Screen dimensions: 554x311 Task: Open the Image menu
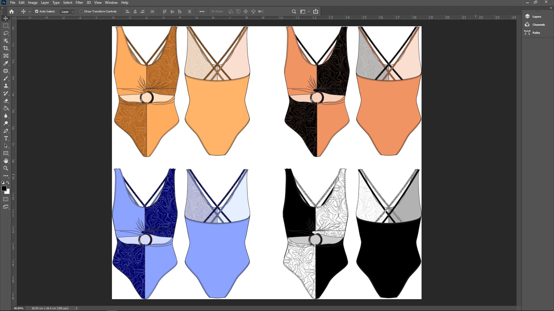click(x=33, y=3)
